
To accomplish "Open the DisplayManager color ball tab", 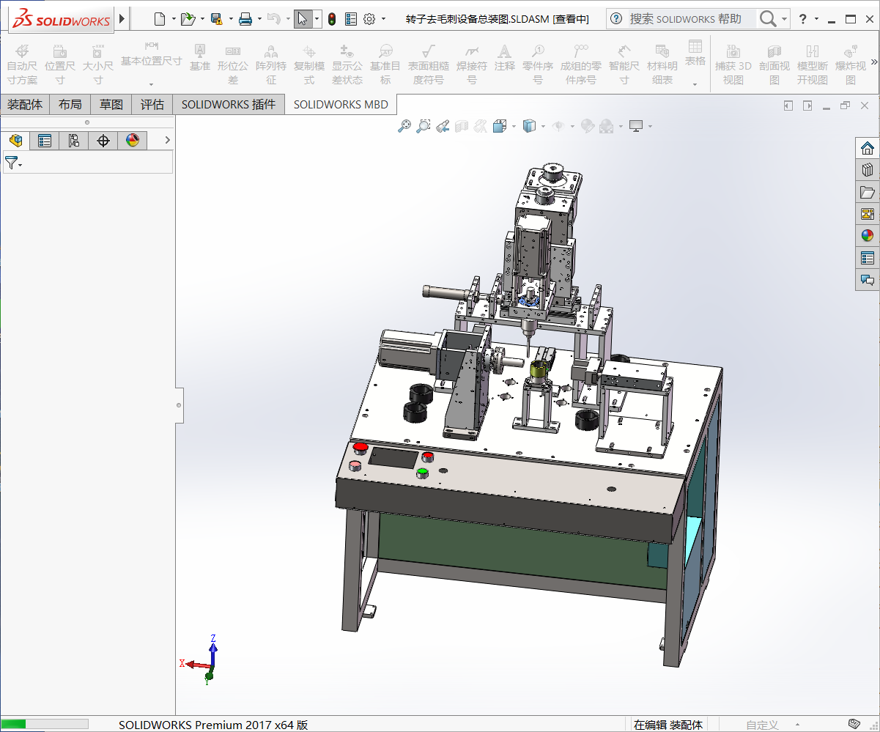I will click(133, 141).
